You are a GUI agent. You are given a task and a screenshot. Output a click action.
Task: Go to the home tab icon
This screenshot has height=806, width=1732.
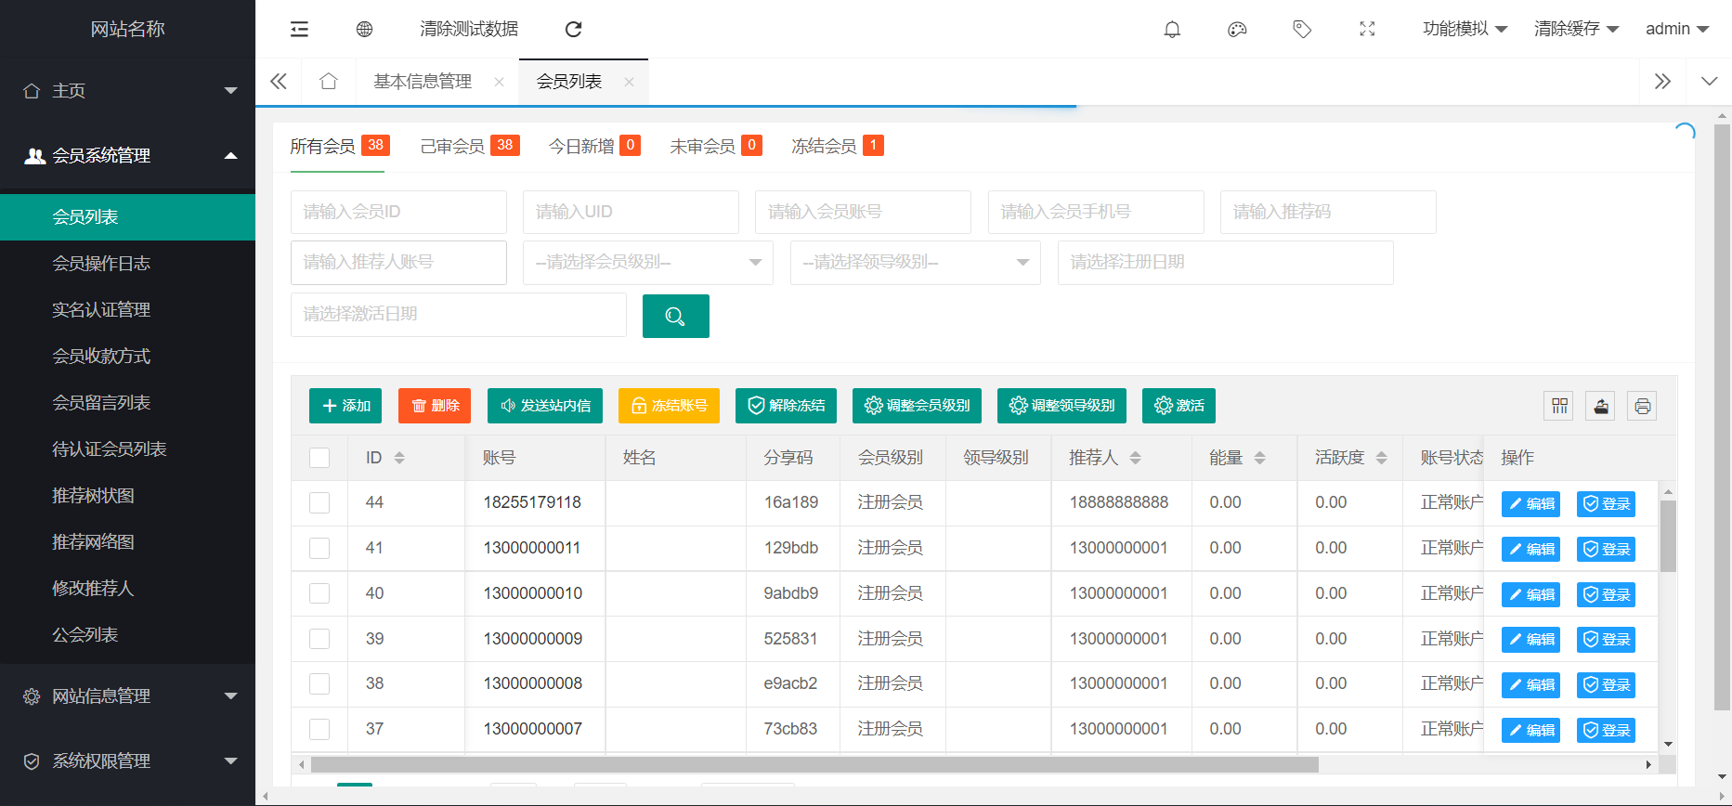coord(328,82)
